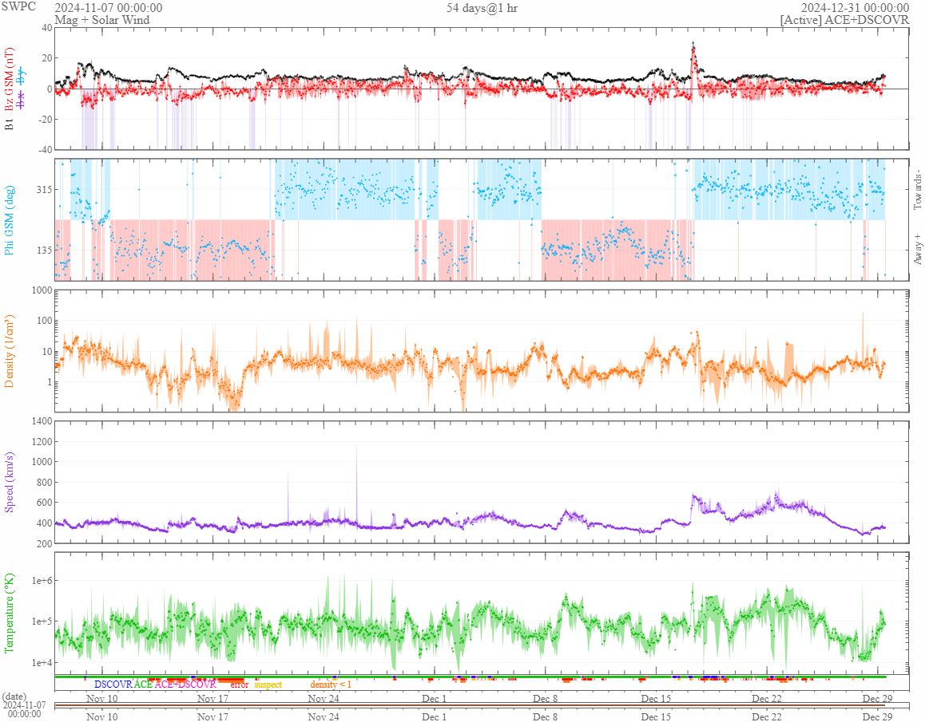
Task: Click the '315' Phi axis tick
Action: tap(44, 189)
